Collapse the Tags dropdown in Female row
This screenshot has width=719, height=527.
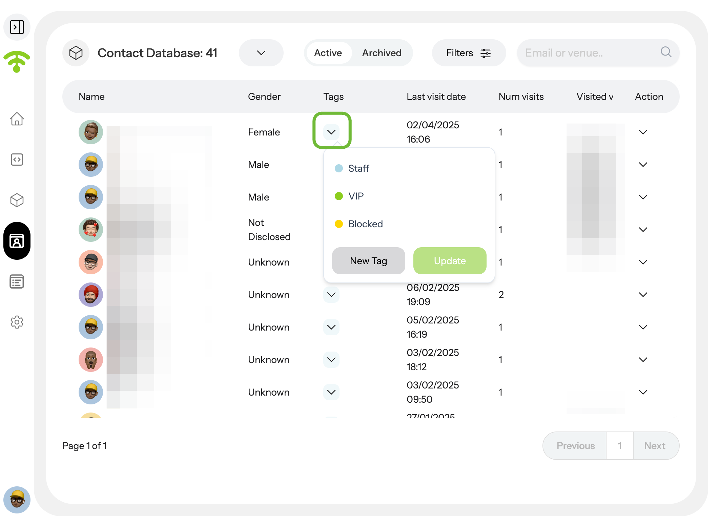pyautogui.click(x=331, y=132)
